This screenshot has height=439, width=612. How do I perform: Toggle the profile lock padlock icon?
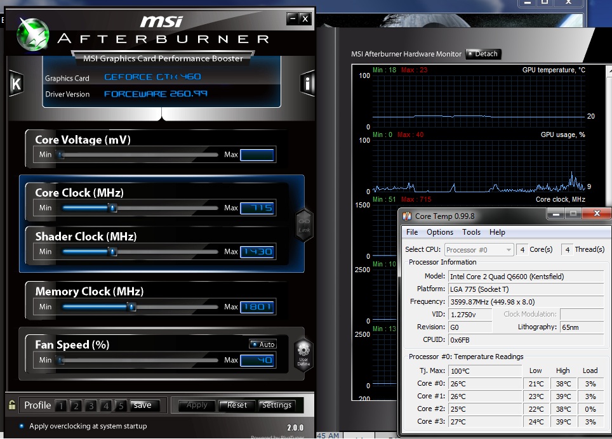click(12, 405)
